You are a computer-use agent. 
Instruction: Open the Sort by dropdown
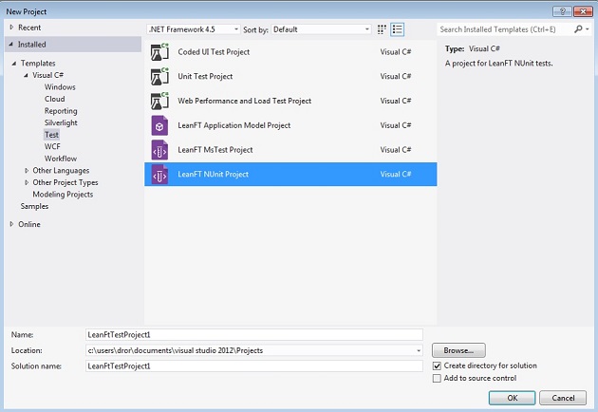click(x=321, y=29)
